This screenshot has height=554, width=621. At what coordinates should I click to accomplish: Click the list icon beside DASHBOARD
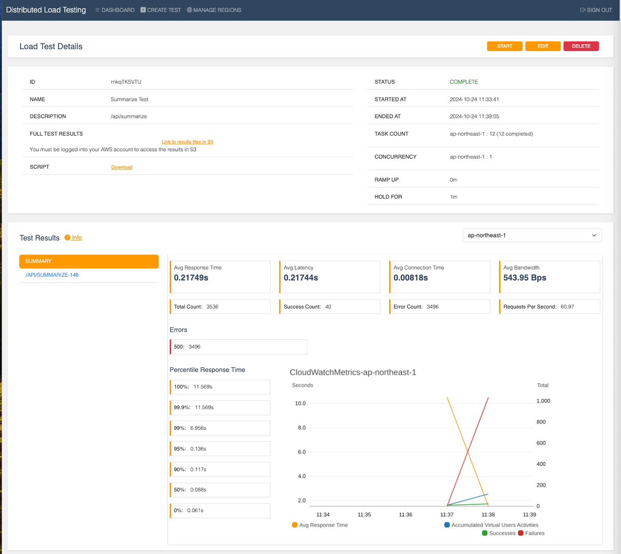(98, 10)
